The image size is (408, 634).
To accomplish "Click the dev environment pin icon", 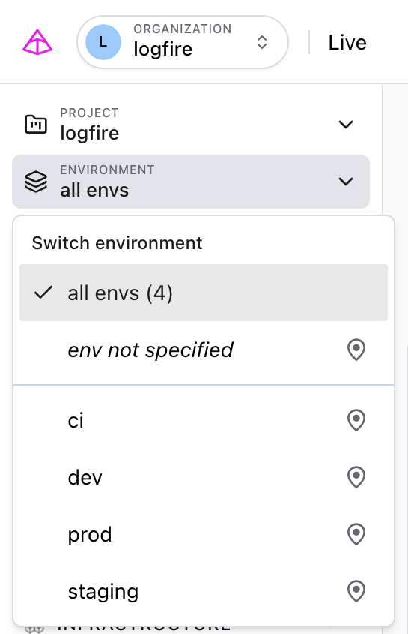I will 356,477.
